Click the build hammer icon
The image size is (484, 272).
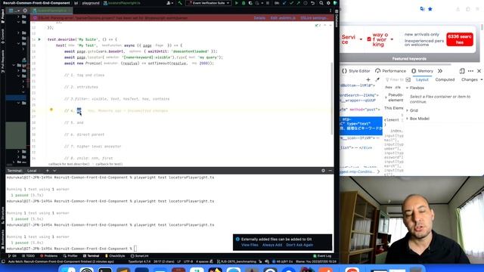(x=180, y=3)
